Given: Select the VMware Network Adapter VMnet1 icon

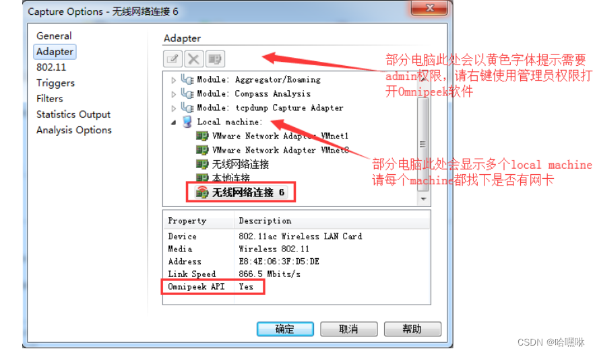Looking at the screenshot, I should pyautogui.click(x=202, y=136).
